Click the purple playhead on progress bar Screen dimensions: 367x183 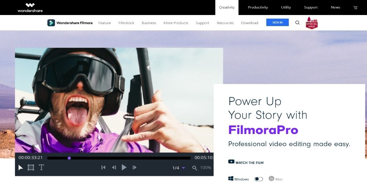[69, 158]
